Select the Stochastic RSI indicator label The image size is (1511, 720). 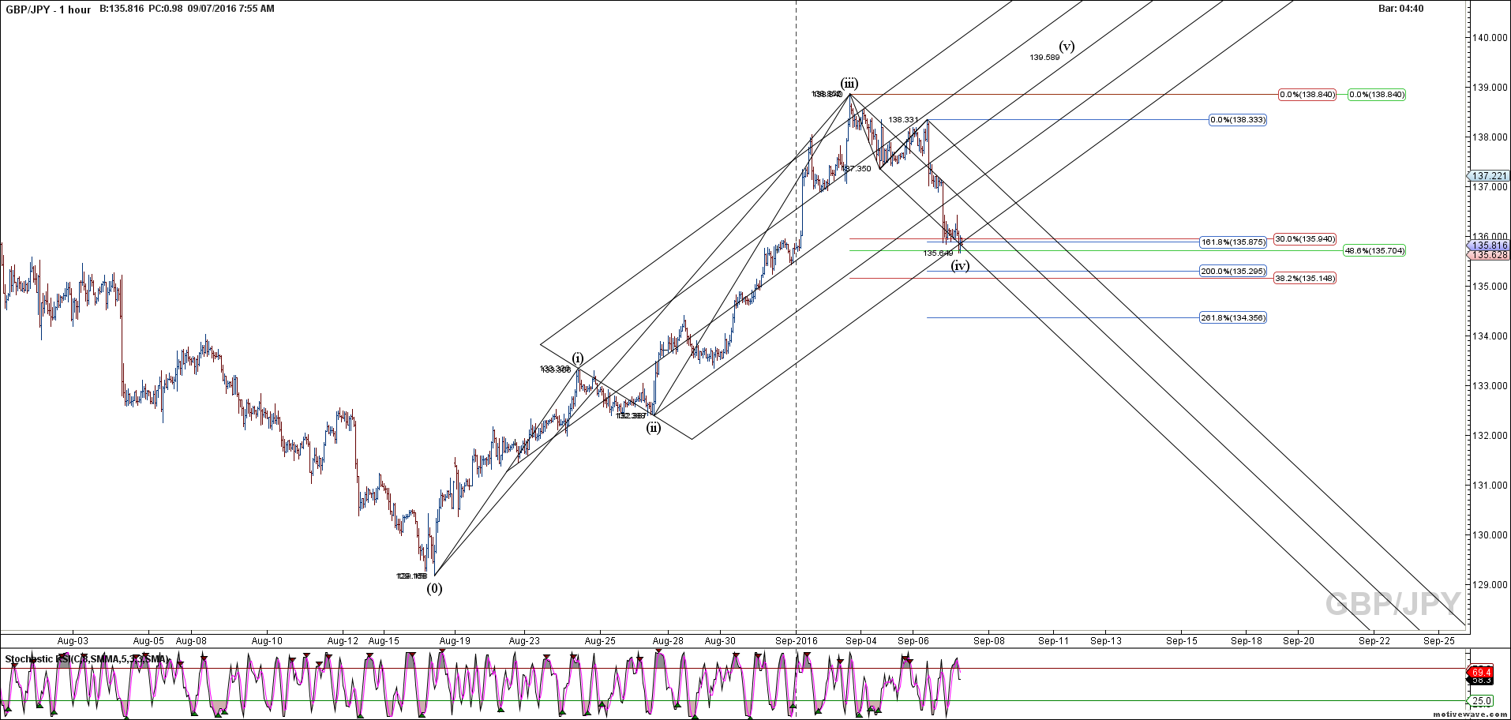coord(85,659)
